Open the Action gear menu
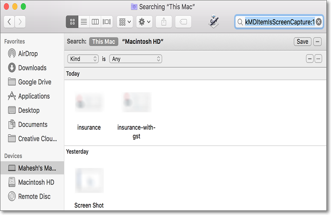This screenshot has width=331, height=215. (144, 21)
